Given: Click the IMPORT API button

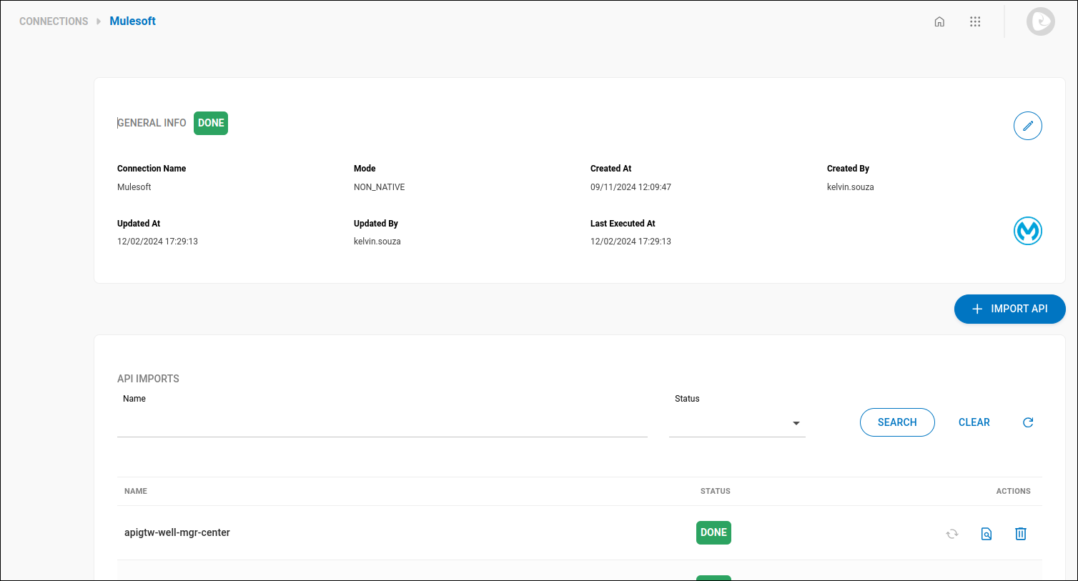Looking at the screenshot, I should (x=1009, y=309).
